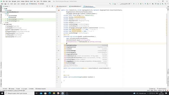Open the Build menu

click(32, 1)
